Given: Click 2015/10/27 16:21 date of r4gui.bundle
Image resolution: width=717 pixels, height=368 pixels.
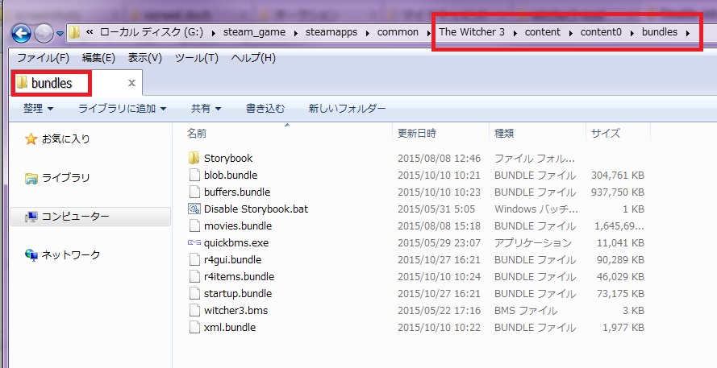Looking at the screenshot, I should click(x=439, y=260).
